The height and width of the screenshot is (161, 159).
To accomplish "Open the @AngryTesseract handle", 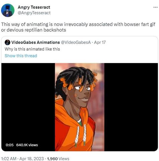I will pyautogui.click(x=34, y=13).
